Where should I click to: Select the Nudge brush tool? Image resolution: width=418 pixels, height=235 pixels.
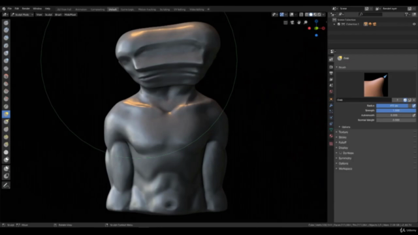(x=6, y=137)
